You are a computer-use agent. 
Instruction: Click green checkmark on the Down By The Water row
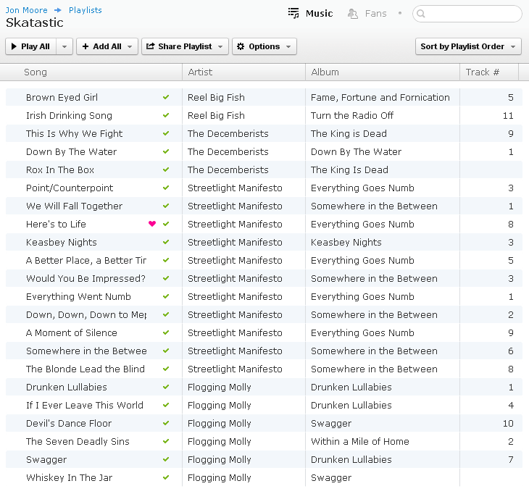coord(166,151)
